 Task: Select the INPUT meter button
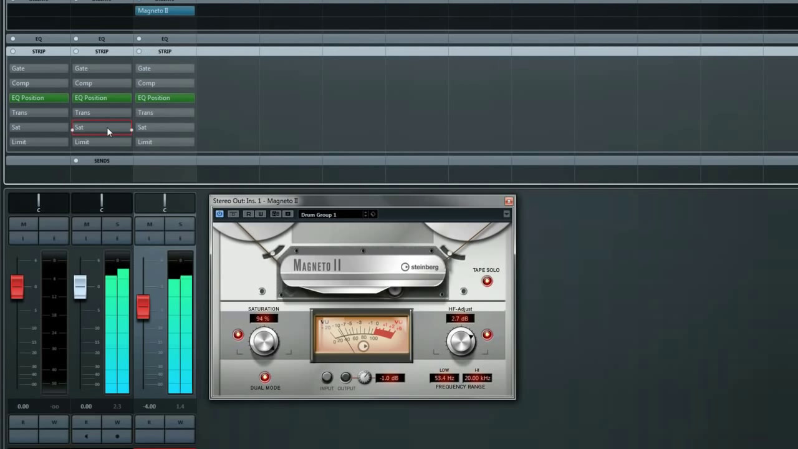tap(327, 377)
